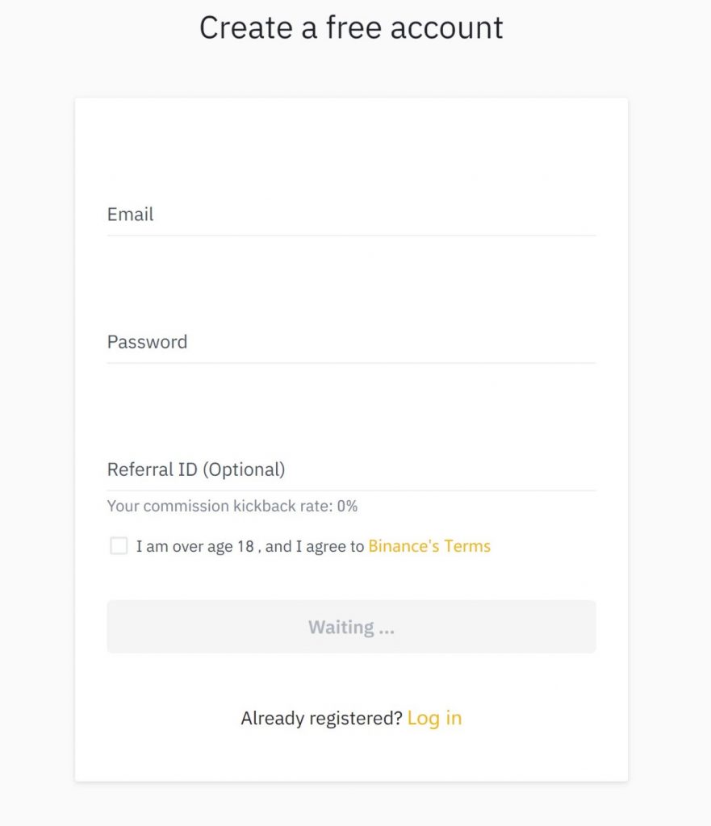711x826 pixels.
Task: Click the underline beneath Referral ID field
Action: [351, 490]
